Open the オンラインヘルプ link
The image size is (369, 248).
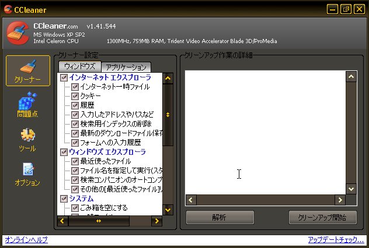coord(26,239)
